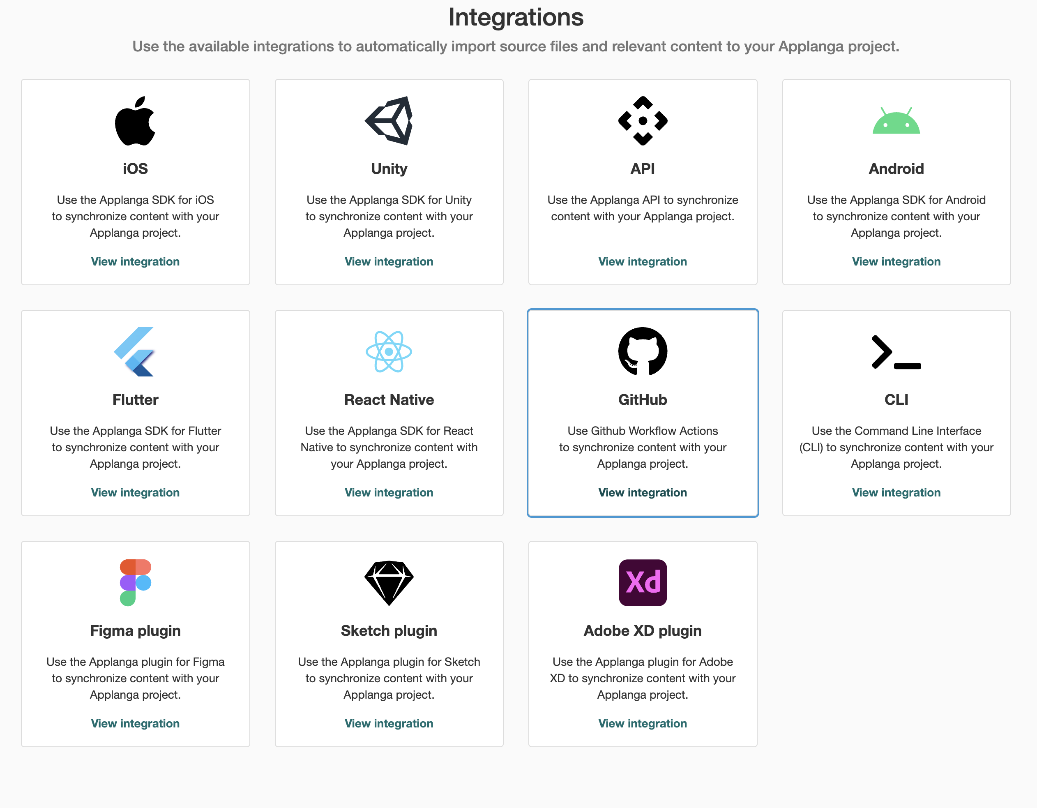Click the API card title
Viewport: 1037px width, 808px height.
point(643,169)
